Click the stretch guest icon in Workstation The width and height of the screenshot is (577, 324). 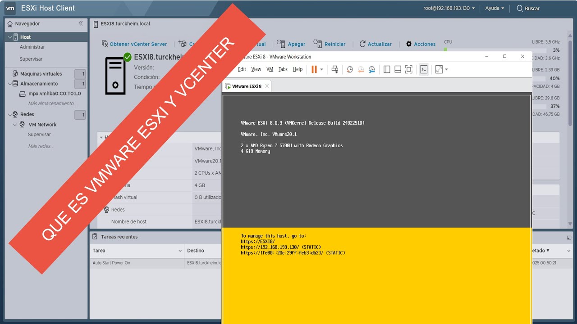tap(439, 69)
